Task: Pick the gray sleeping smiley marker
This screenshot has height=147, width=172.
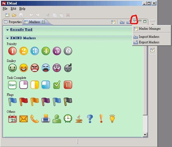Action: click(x=68, y=68)
